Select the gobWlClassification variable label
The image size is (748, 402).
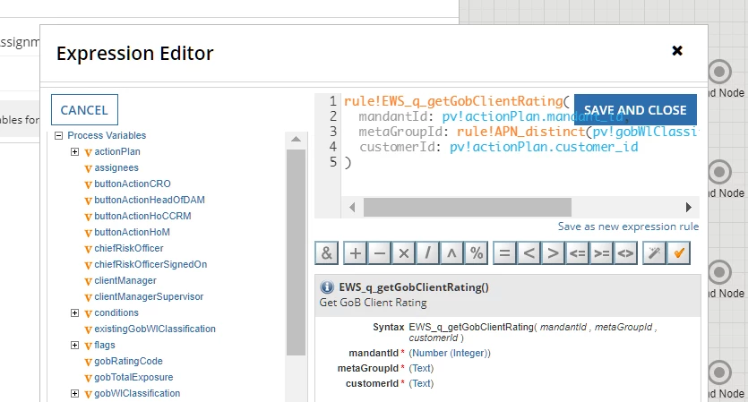137,393
